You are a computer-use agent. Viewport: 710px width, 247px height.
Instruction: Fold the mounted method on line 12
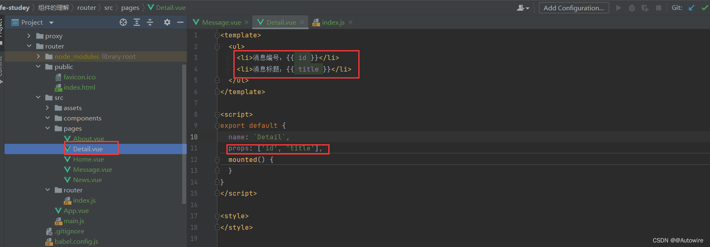tap(217, 160)
